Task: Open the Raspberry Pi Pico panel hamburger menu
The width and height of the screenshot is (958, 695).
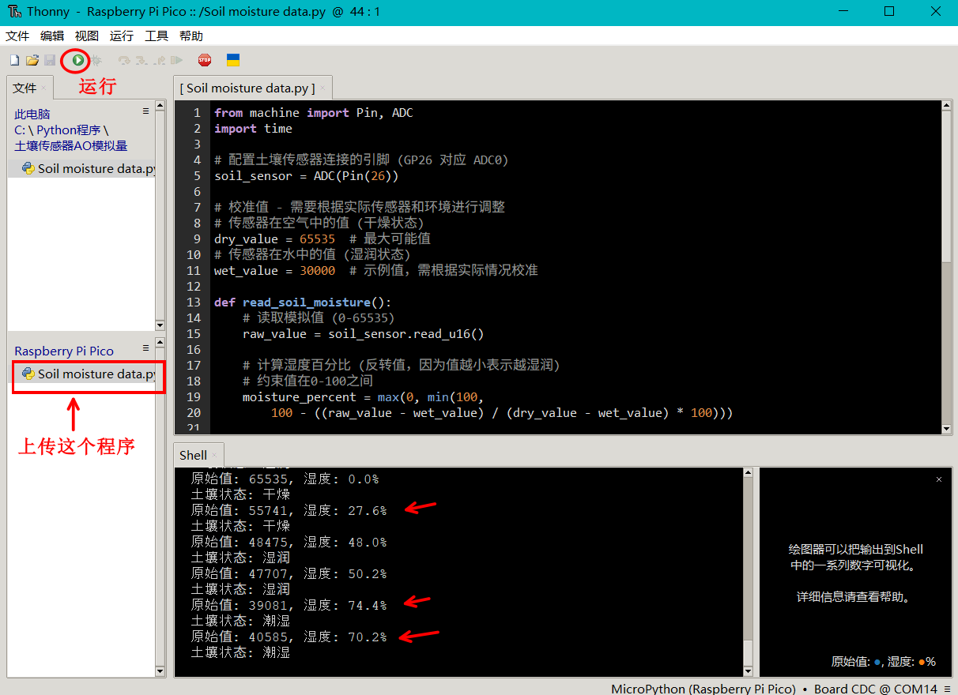Action: [145, 347]
